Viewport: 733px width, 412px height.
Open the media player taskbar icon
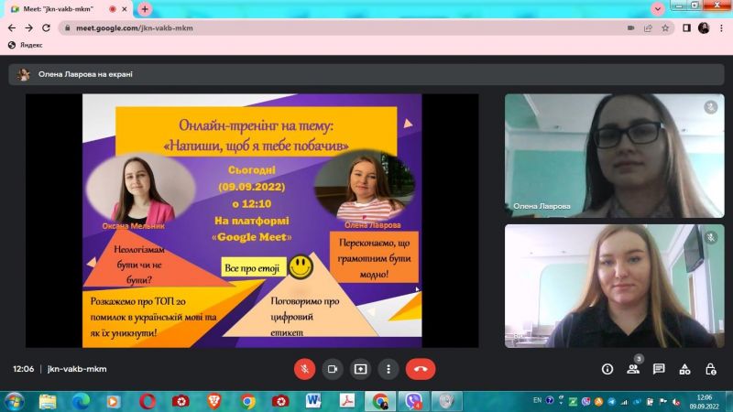[x=113, y=402]
